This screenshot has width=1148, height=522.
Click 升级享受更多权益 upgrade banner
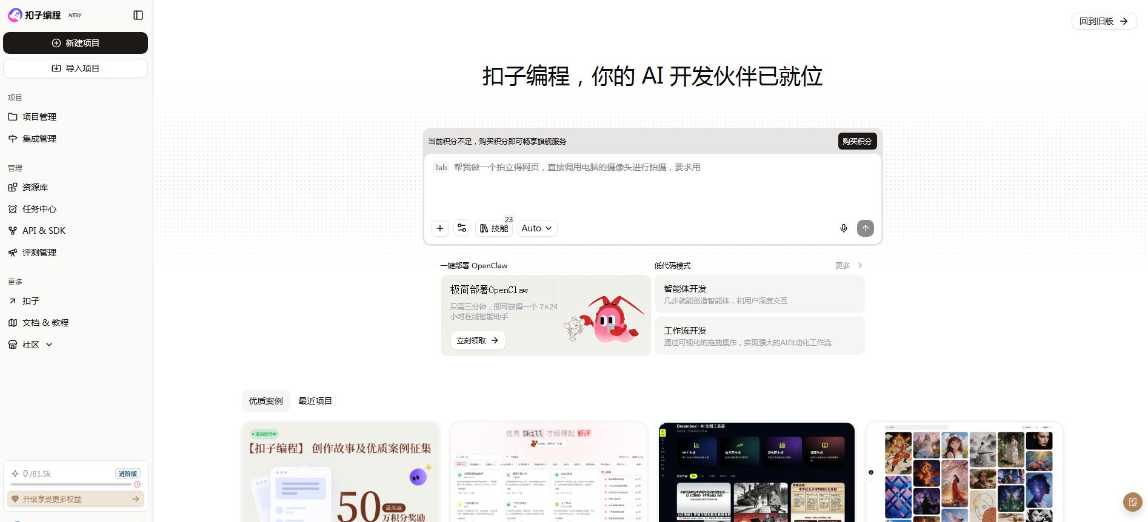tap(76, 499)
